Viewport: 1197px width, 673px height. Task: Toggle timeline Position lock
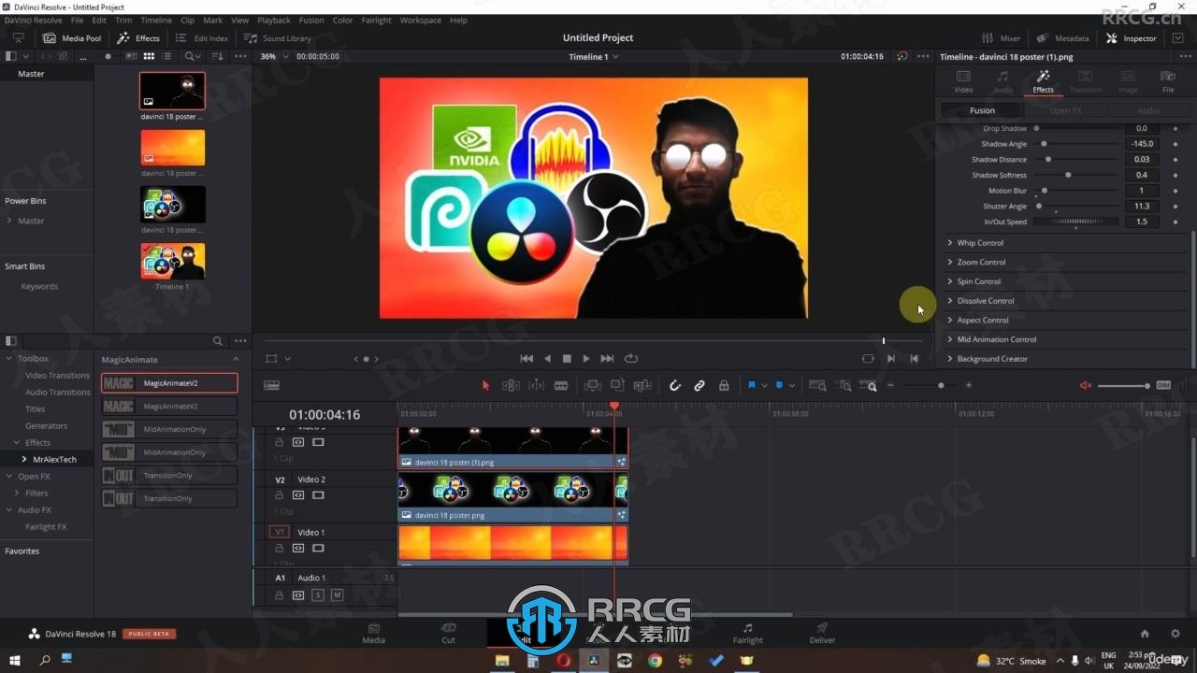[x=724, y=385]
